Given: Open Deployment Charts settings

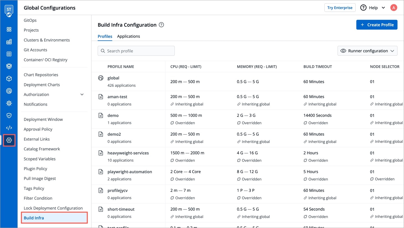Looking at the screenshot, I should (x=42, y=85).
